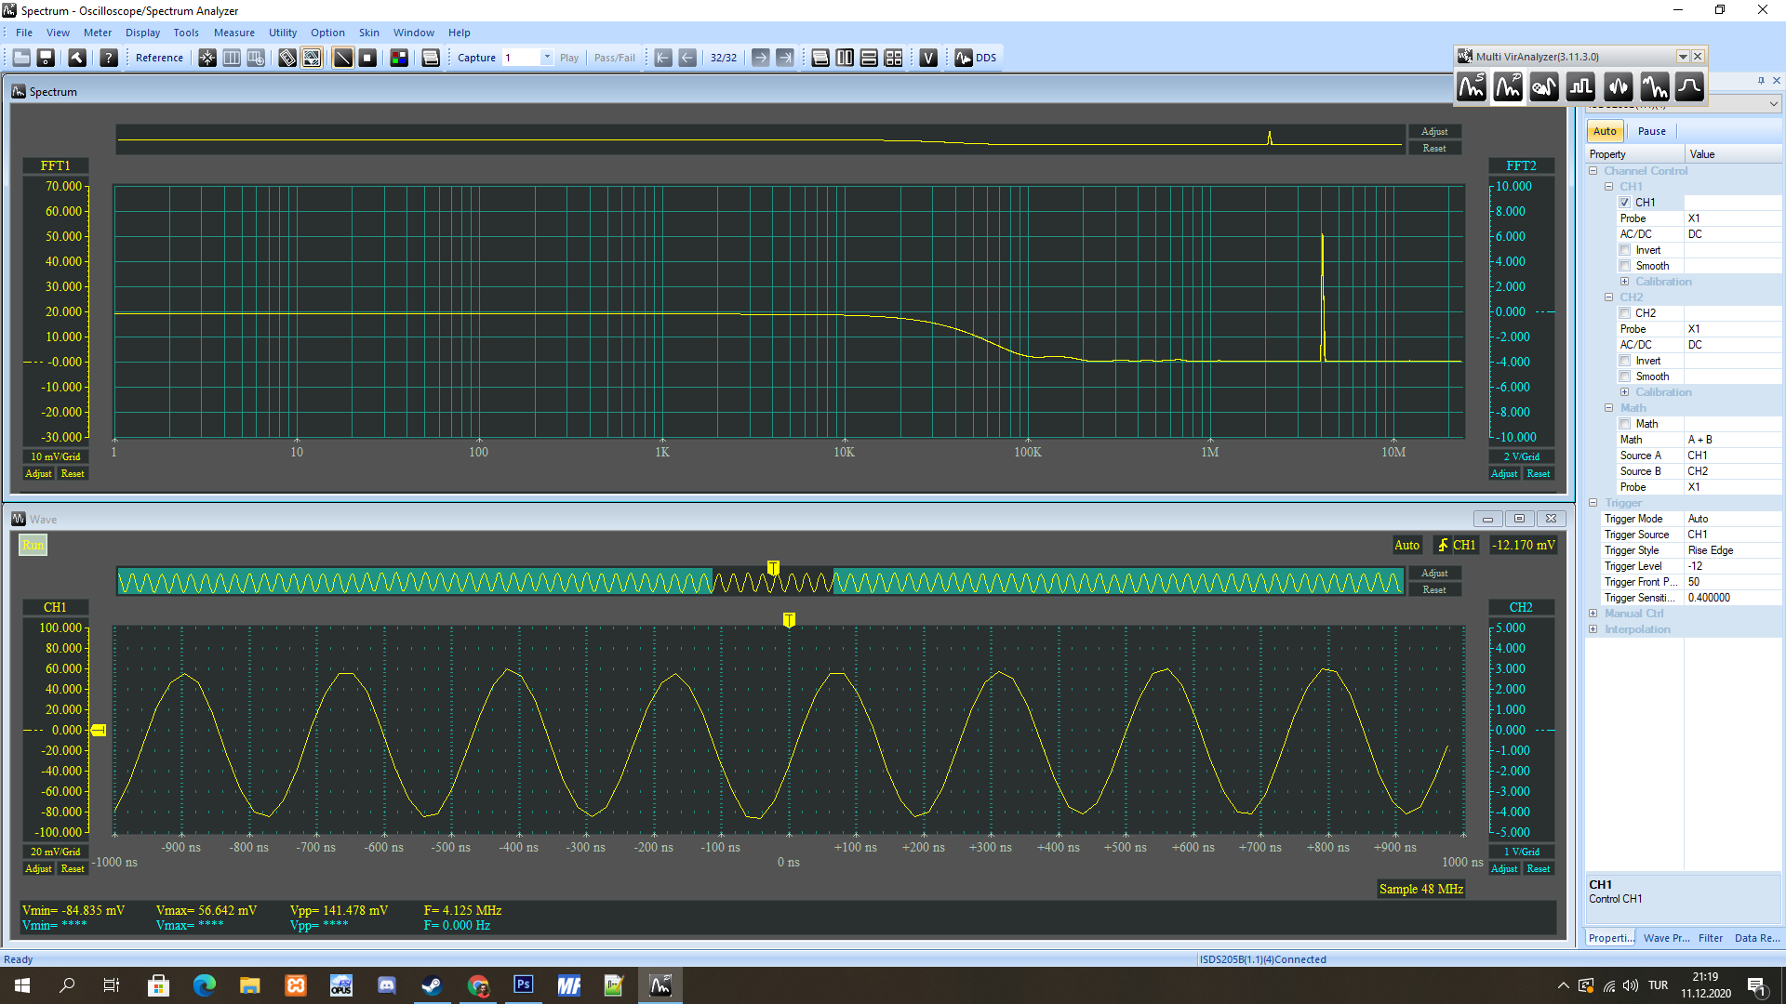The image size is (1786, 1004).
Task: Click the waveform trigger marker at 0ns
Action: (788, 618)
